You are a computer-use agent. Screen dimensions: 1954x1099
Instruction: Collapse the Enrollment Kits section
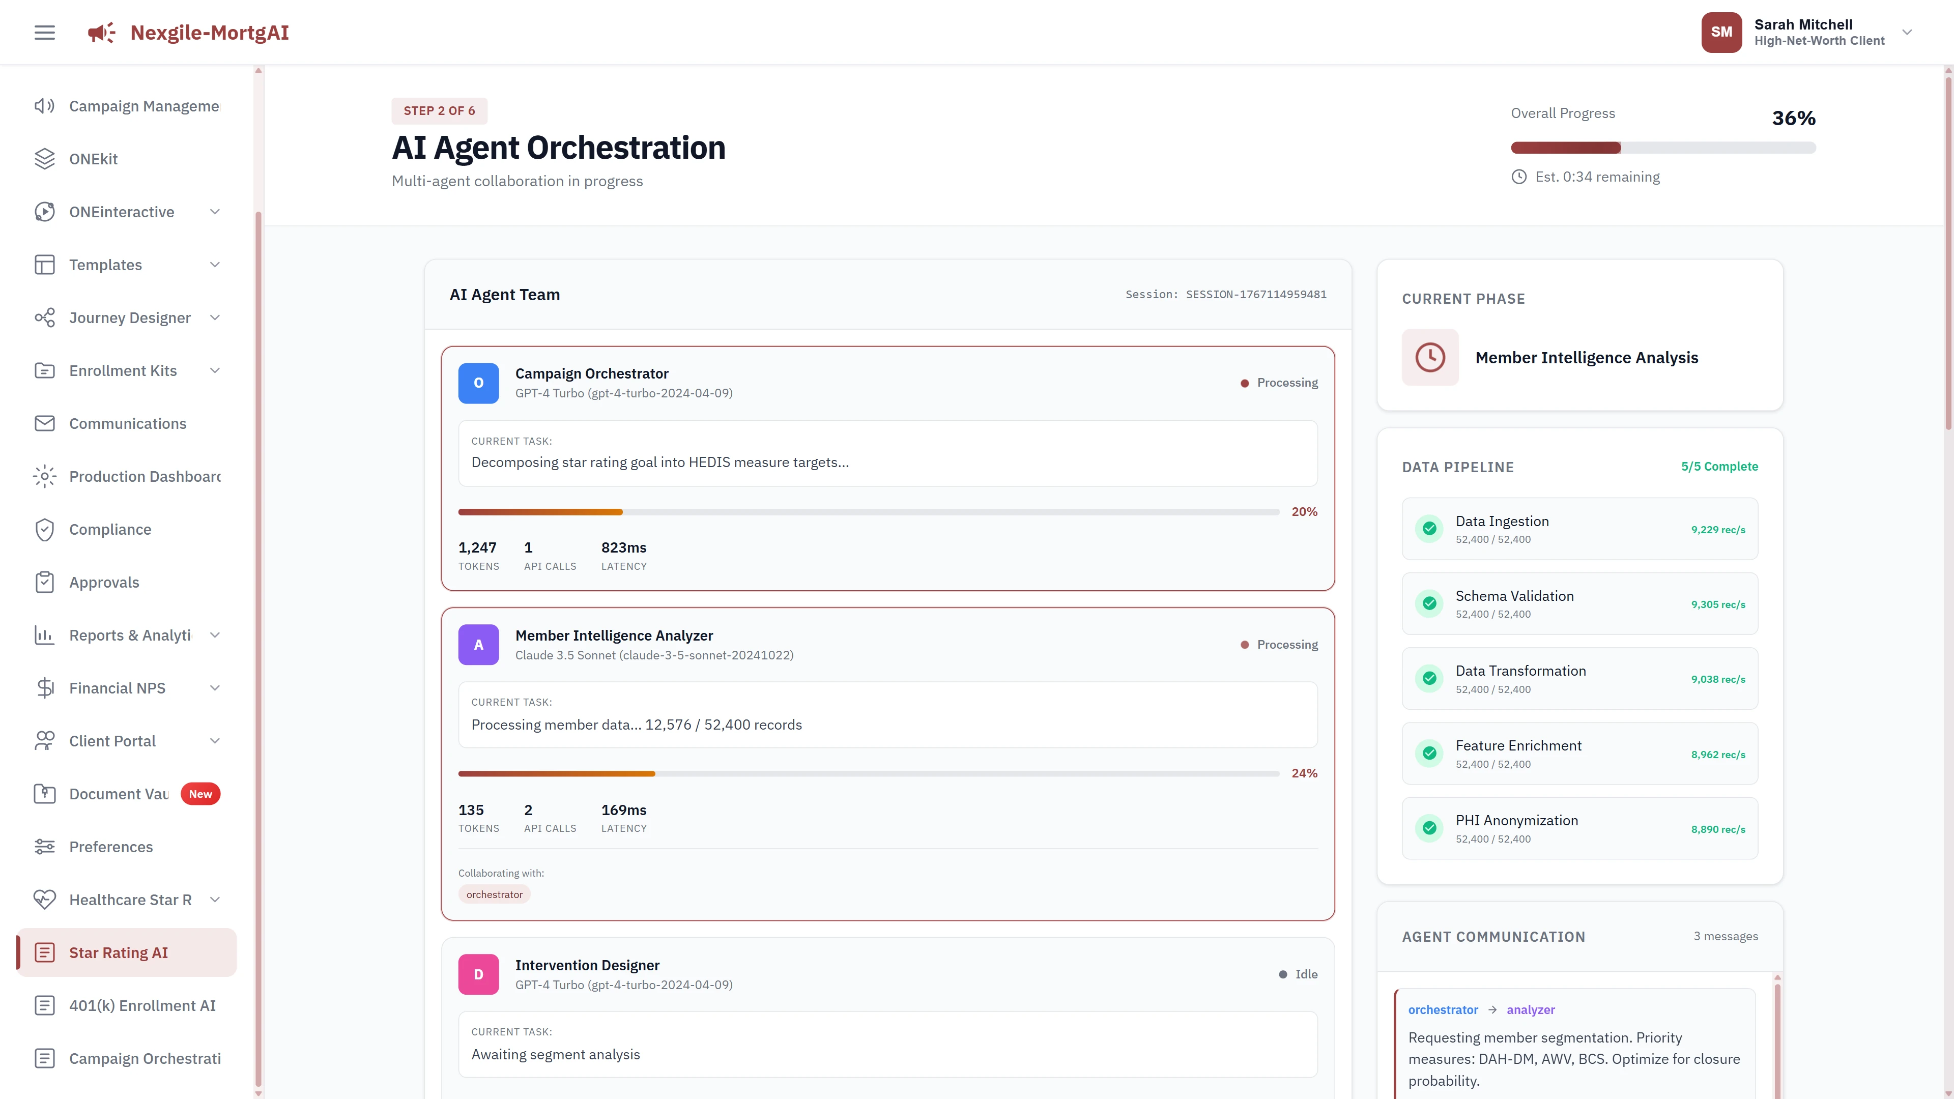(215, 370)
